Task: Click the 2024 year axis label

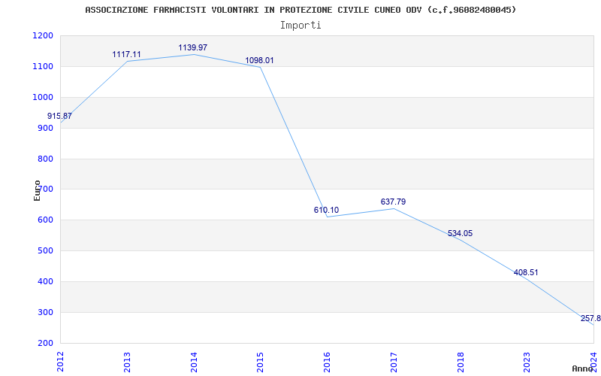Action: click(x=593, y=362)
